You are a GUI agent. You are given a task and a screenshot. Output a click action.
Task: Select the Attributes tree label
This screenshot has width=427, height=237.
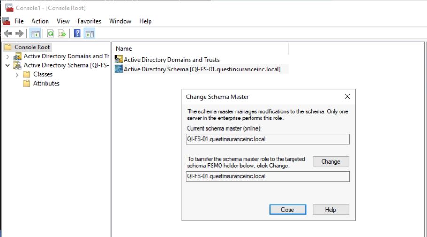click(x=46, y=83)
